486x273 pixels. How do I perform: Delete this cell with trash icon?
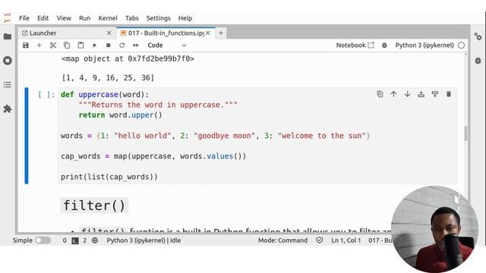[449, 94]
